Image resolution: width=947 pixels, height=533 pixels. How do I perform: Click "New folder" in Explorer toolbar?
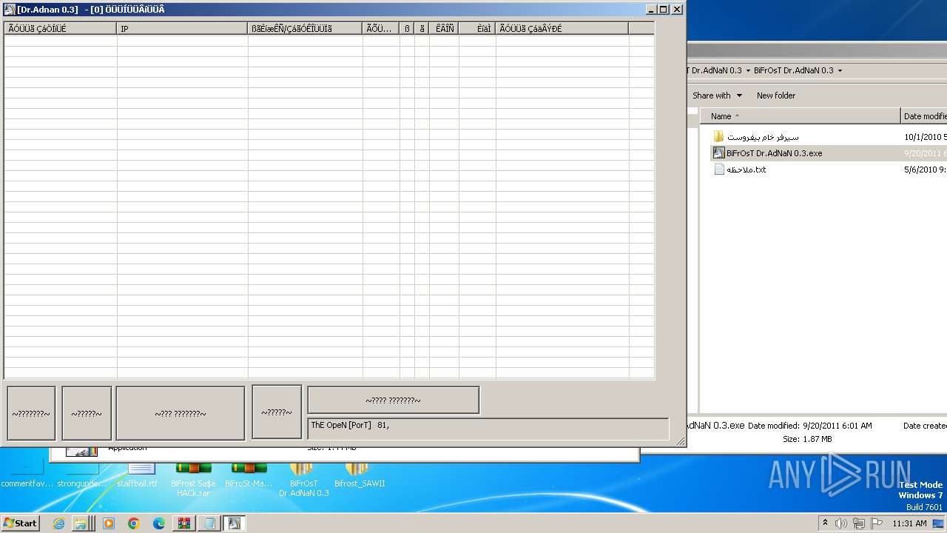(x=776, y=95)
